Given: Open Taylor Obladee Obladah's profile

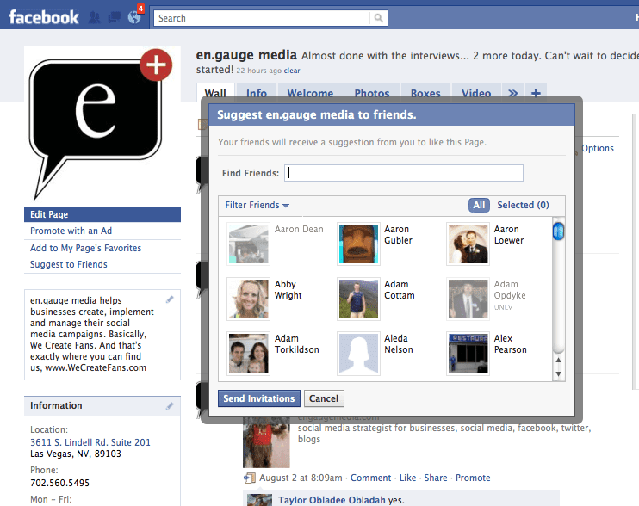Looking at the screenshot, I should coord(332,500).
